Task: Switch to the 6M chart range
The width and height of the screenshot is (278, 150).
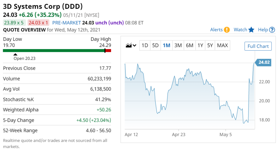Action: pyautogui.click(x=189, y=45)
